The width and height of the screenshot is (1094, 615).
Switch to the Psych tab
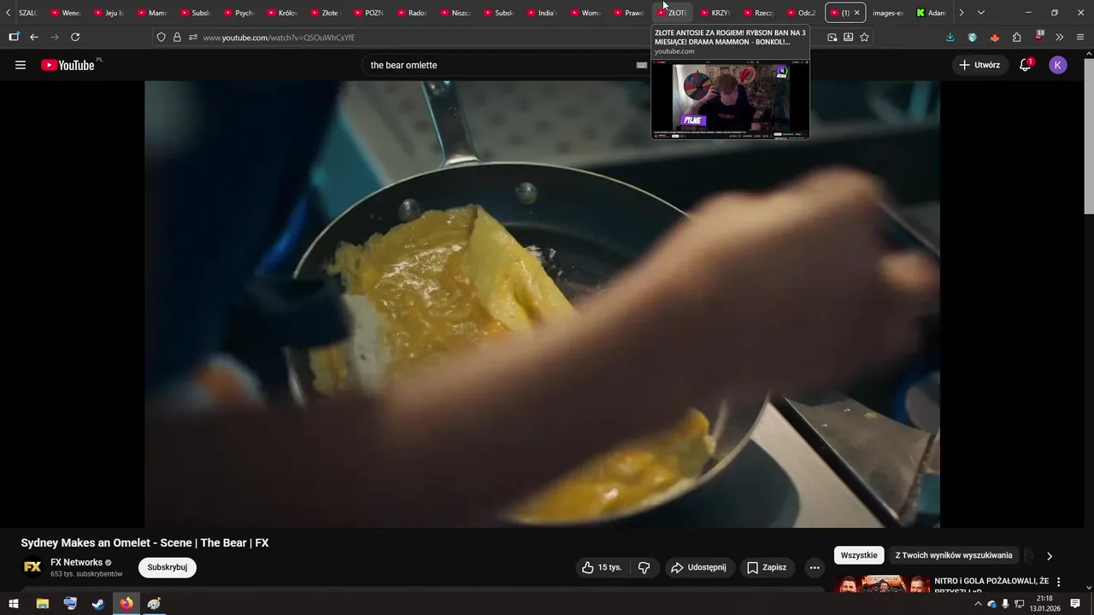[239, 13]
